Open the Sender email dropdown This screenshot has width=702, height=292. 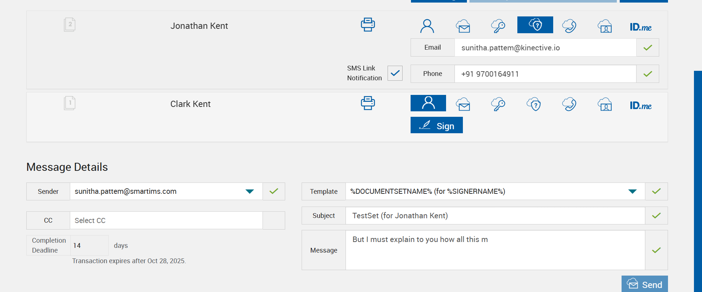pyautogui.click(x=250, y=192)
